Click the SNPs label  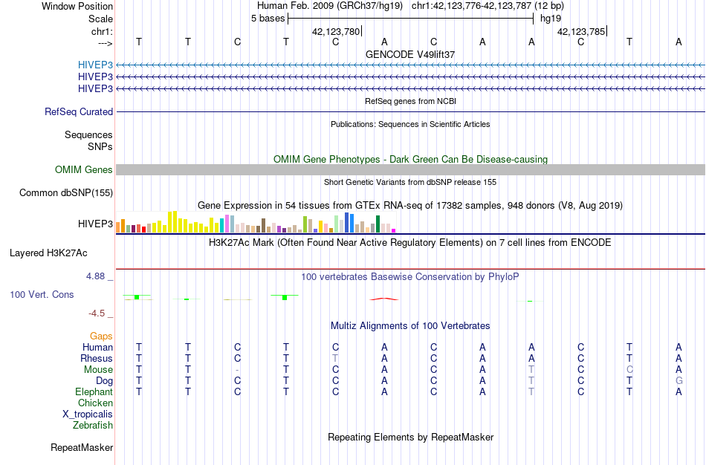tap(100, 147)
